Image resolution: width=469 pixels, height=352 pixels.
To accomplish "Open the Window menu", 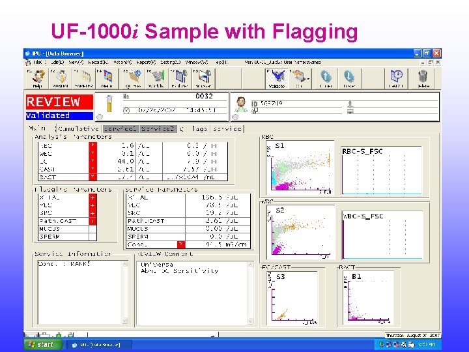I will (x=197, y=63).
